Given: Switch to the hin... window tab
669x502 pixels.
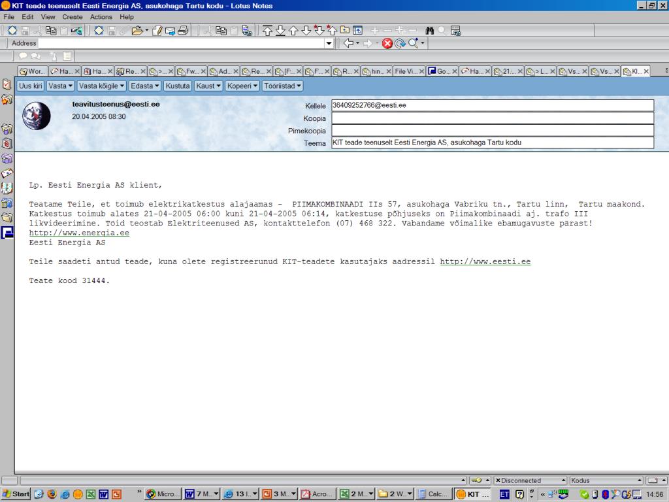Looking at the screenshot, I should [377, 71].
